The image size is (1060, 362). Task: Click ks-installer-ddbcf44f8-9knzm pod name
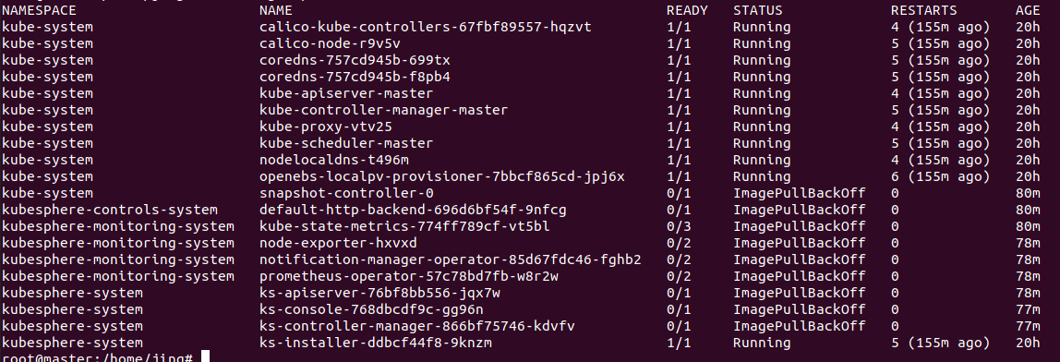pos(375,343)
